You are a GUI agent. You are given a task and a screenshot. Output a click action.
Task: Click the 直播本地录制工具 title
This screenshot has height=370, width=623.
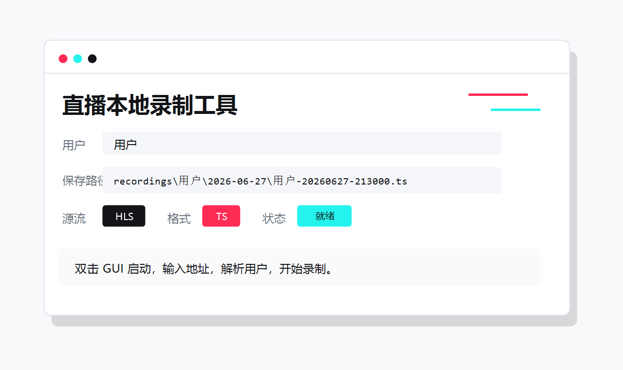(x=150, y=105)
